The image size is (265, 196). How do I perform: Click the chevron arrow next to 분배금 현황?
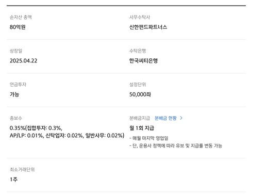pyautogui.click(x=181, y=118)
